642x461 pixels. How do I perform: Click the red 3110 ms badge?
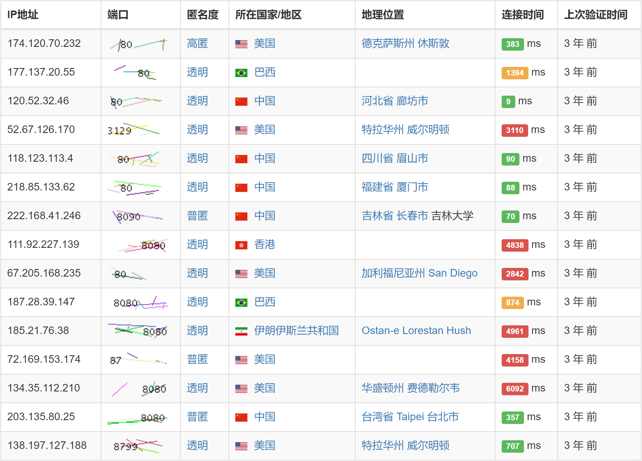(x=515, y=130)
